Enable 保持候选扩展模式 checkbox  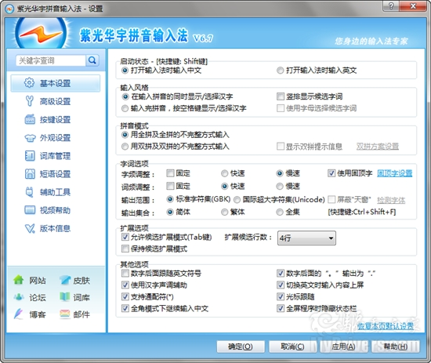125,249
